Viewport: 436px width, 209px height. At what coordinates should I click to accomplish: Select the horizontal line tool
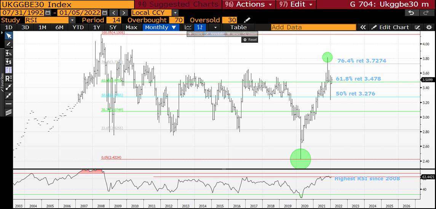pyautogui.click(x=8, y=104)
